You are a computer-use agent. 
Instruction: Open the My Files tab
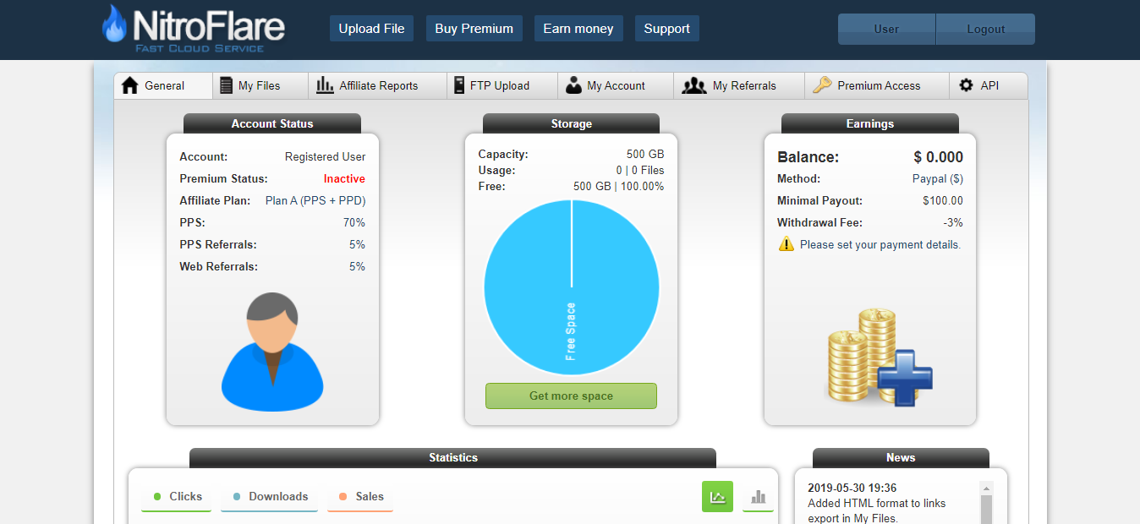tap(260, 85)
